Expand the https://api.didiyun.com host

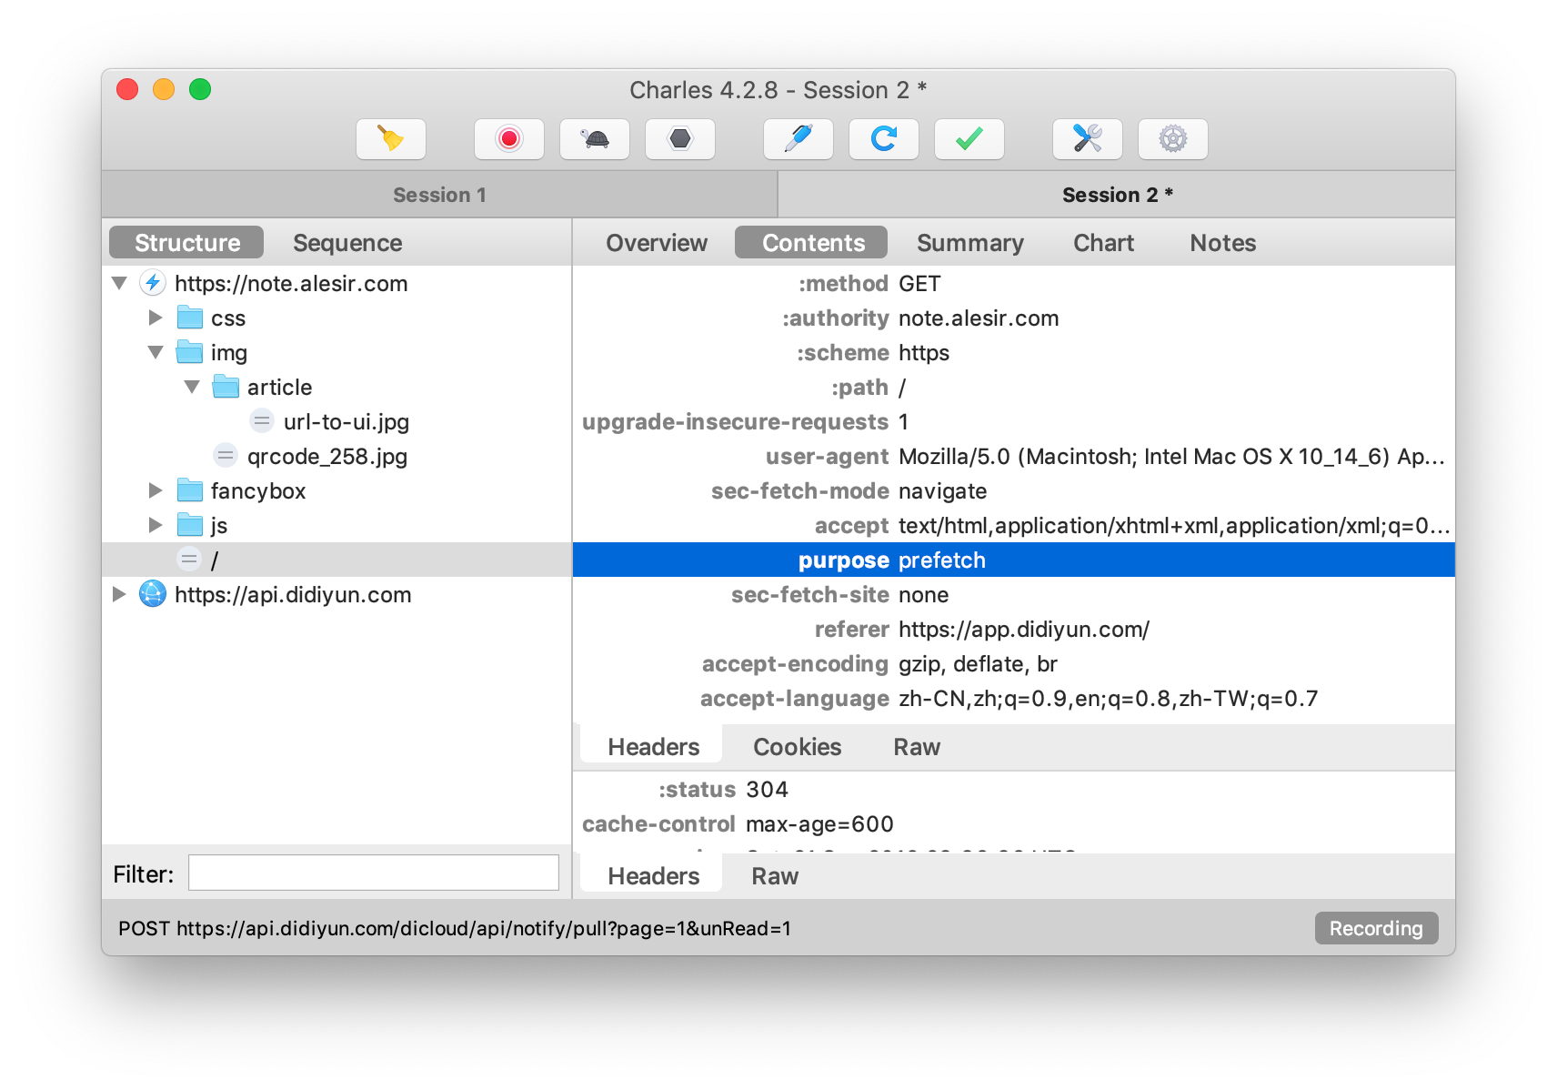click(x=119, y=594)
